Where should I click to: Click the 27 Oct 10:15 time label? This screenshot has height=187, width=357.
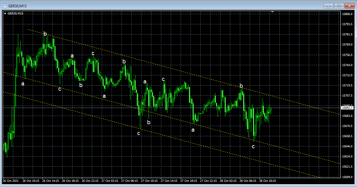coord(149,181)
